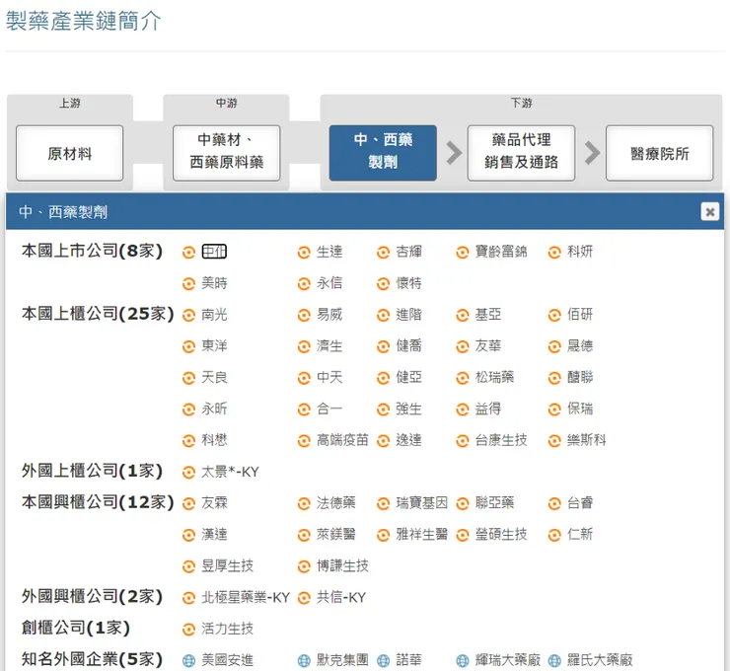This screenshot has width=730, height=671.
Task: Open the 中天 company link
Action: click(329, 377)
